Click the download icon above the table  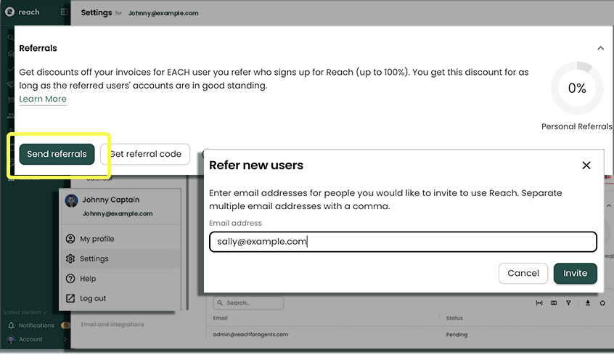tap(587, 303)
